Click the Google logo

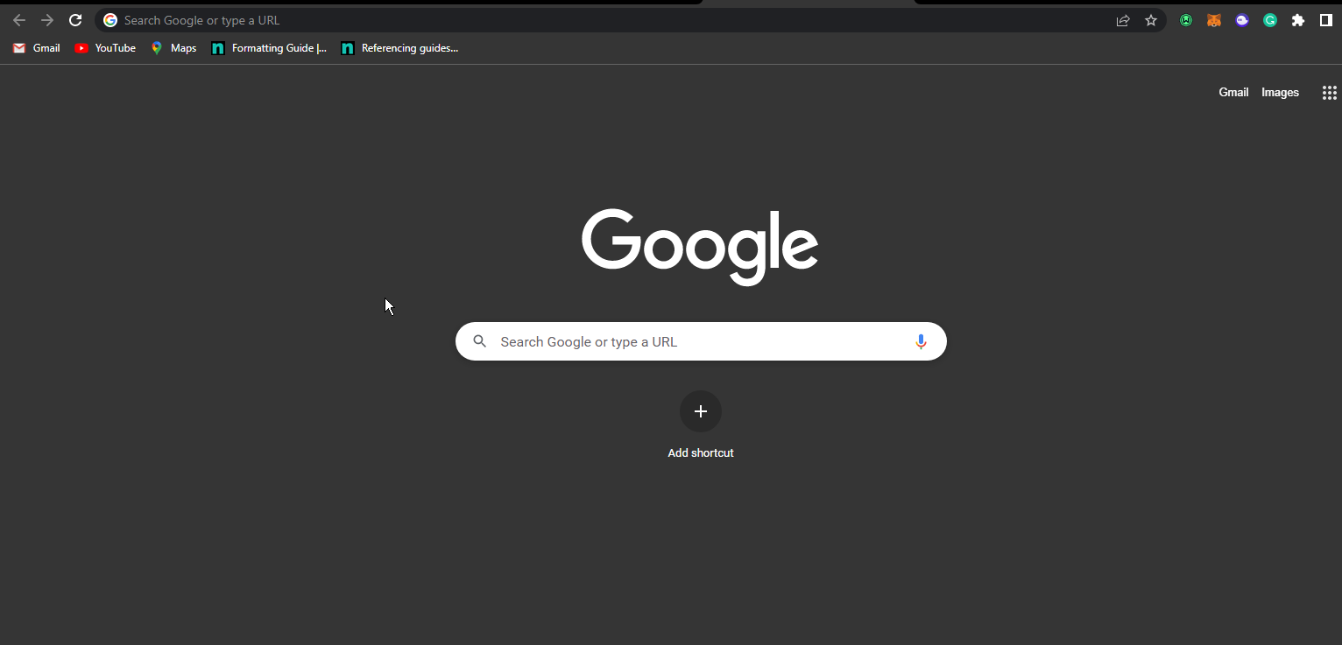click(x=700, y=247)
